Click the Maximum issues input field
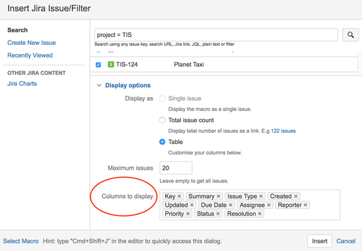This screenshot has width=362, height=251. click(176, 168)
